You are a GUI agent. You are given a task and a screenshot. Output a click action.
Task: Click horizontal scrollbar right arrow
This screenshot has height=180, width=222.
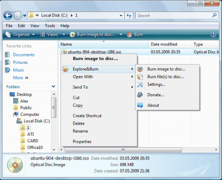click(216, 150)
